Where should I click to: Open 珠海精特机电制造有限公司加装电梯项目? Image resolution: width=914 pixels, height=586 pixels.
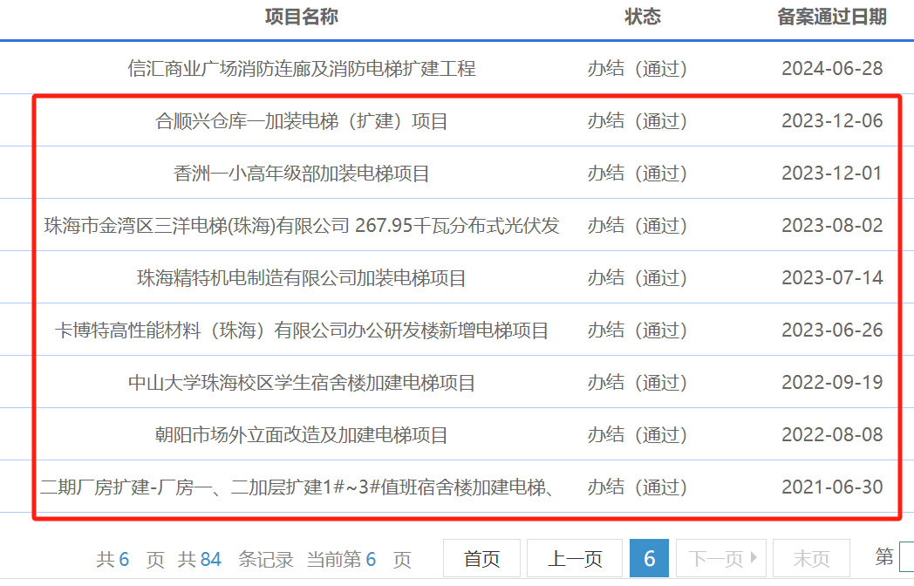(x=302, y=278)
